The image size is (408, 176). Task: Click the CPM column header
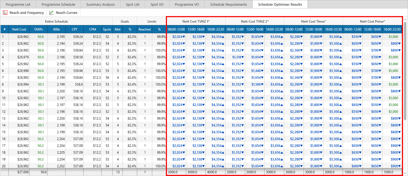(92, 29)
